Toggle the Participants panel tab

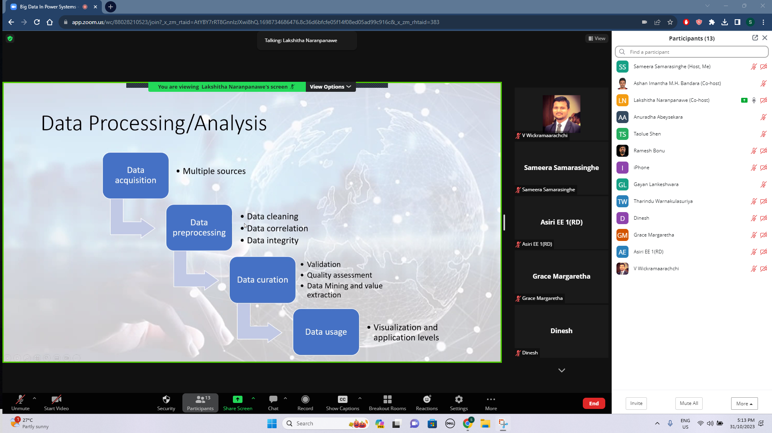coord(200,403)
